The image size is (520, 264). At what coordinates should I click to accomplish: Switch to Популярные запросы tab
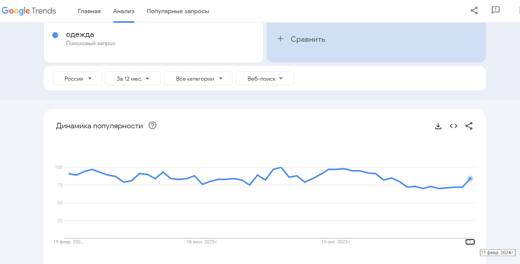click(178, 11)
